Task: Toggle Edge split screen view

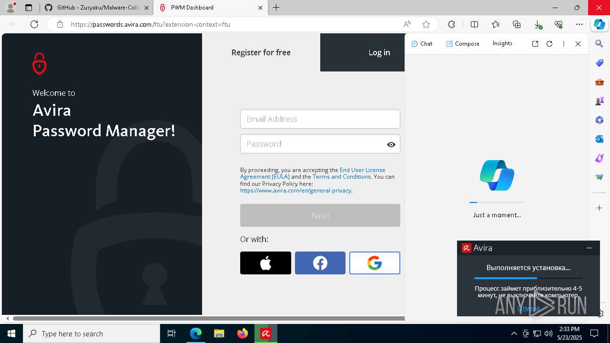Action: coord(475,24)
